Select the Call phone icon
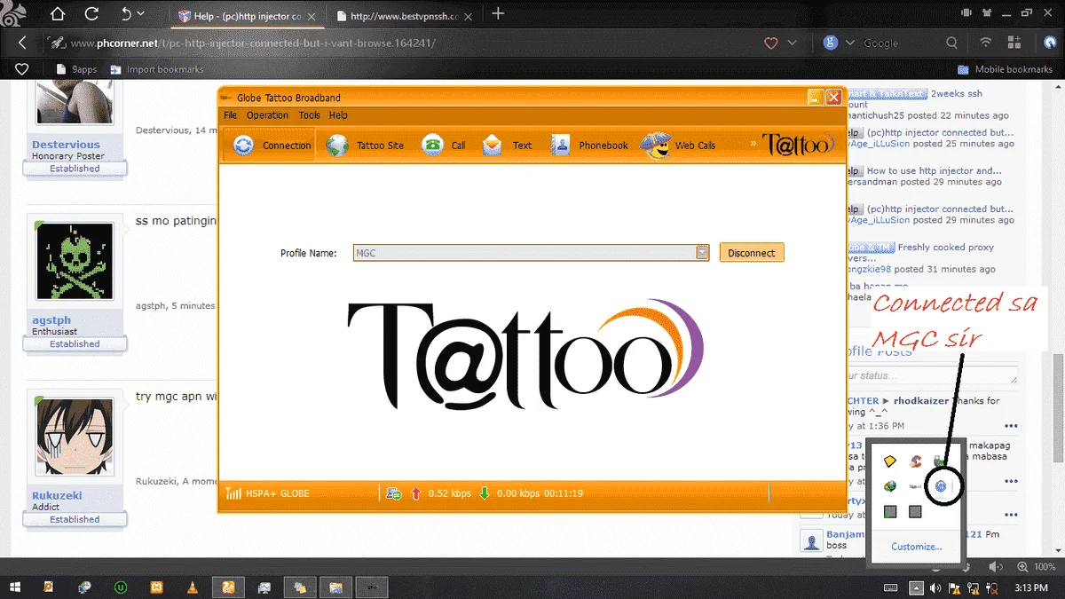1065x599 pixels. tap(432, 145)
